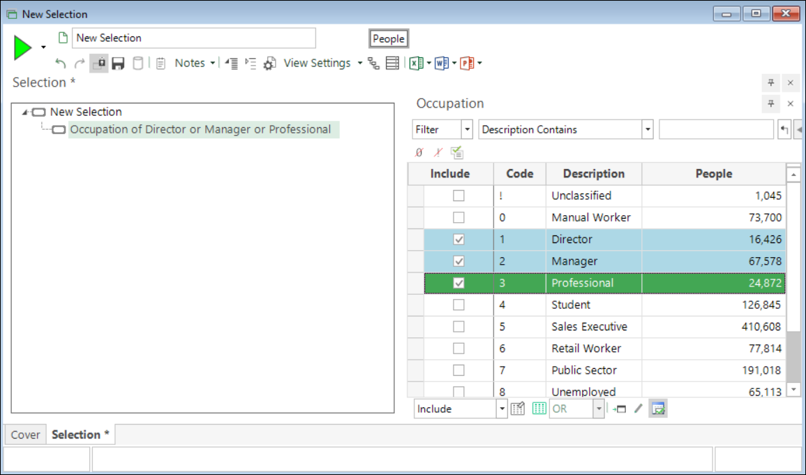Undo the last action

61,64
